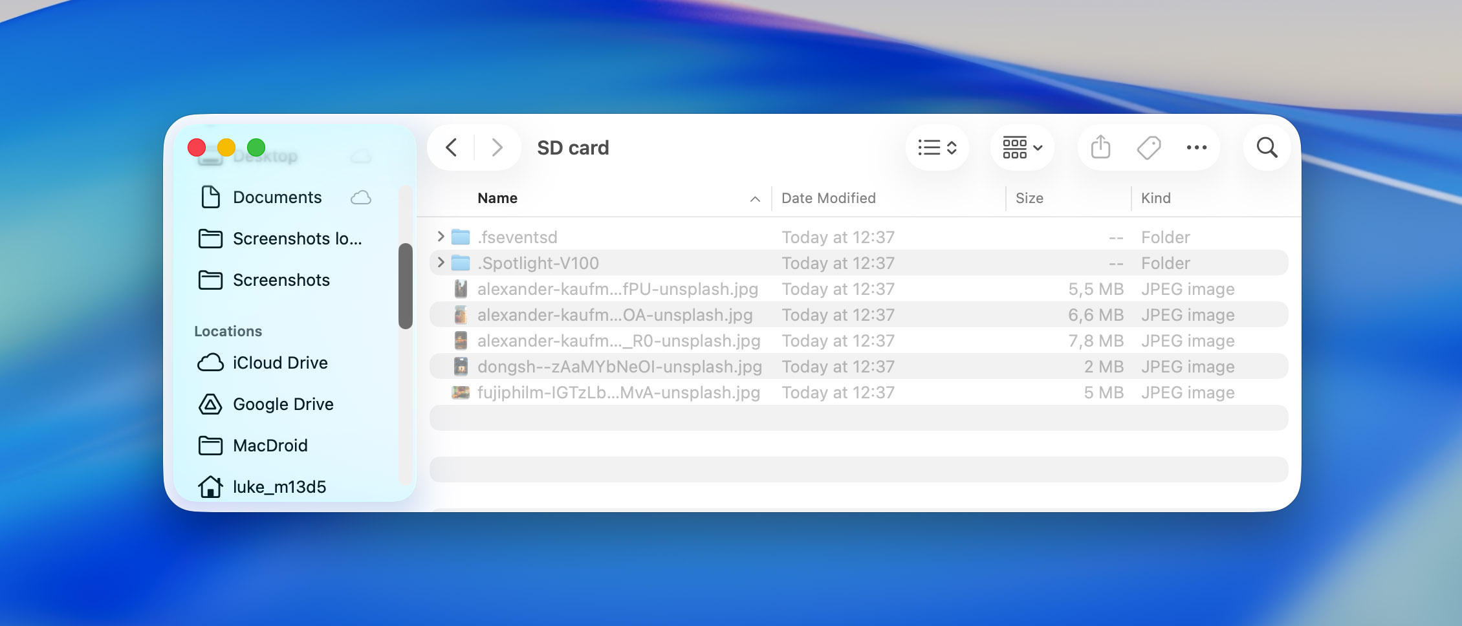Image resolution: width=1462 pixels, height=626 pixels.
Task: Click the Documents iCloud status icon
Action: 360,197
